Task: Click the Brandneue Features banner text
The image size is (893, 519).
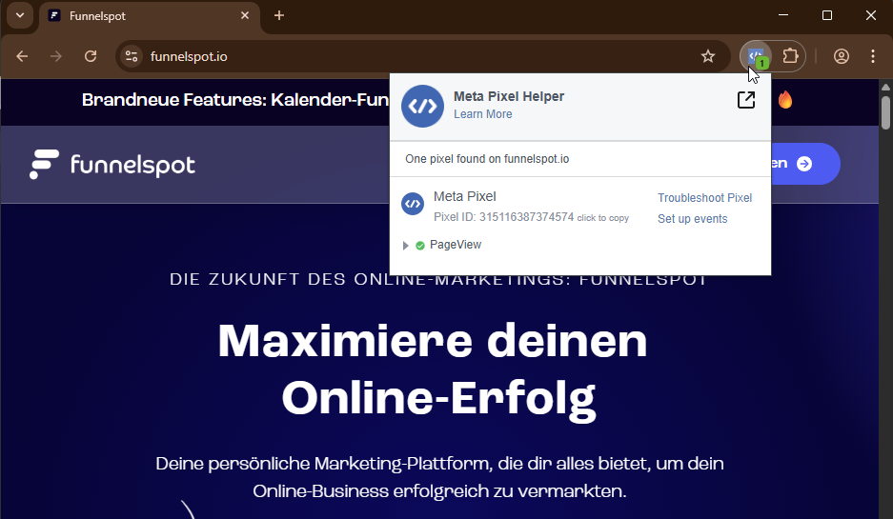Action: (235, 100)
